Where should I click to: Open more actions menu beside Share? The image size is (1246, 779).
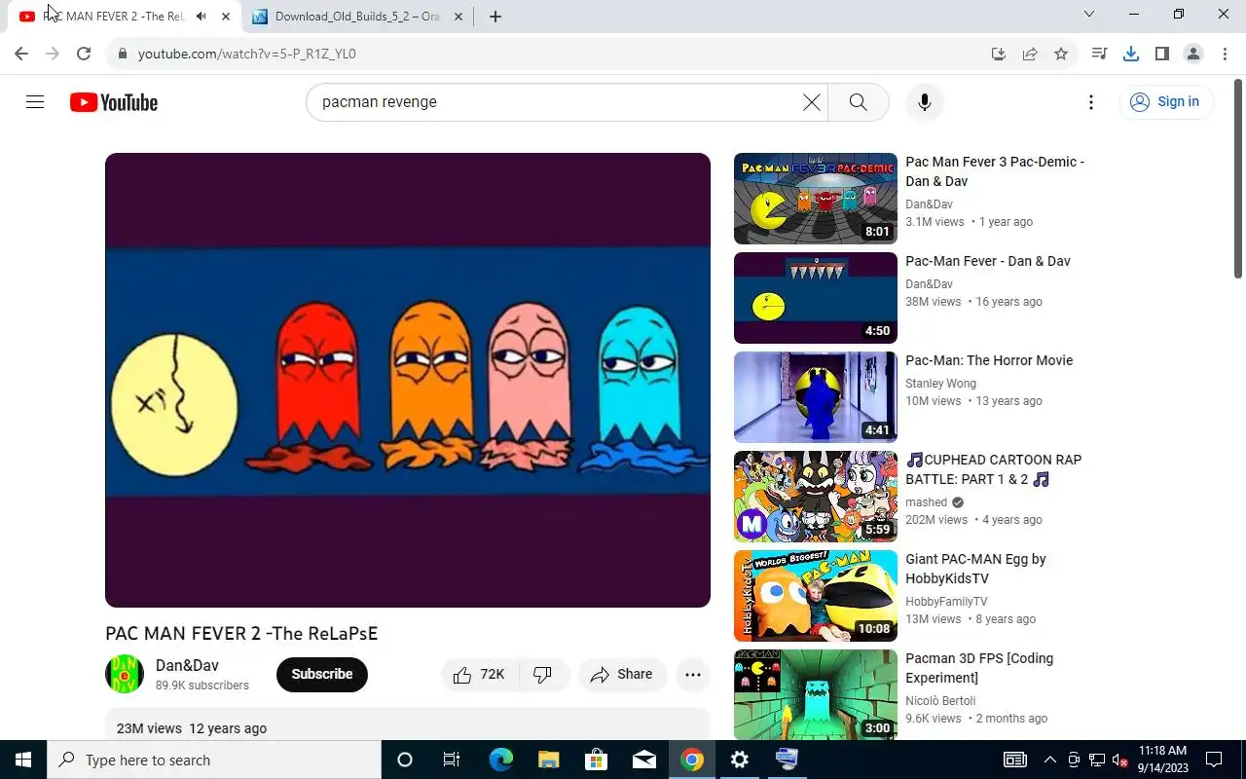pyautogui.click(x=693, y=675)
